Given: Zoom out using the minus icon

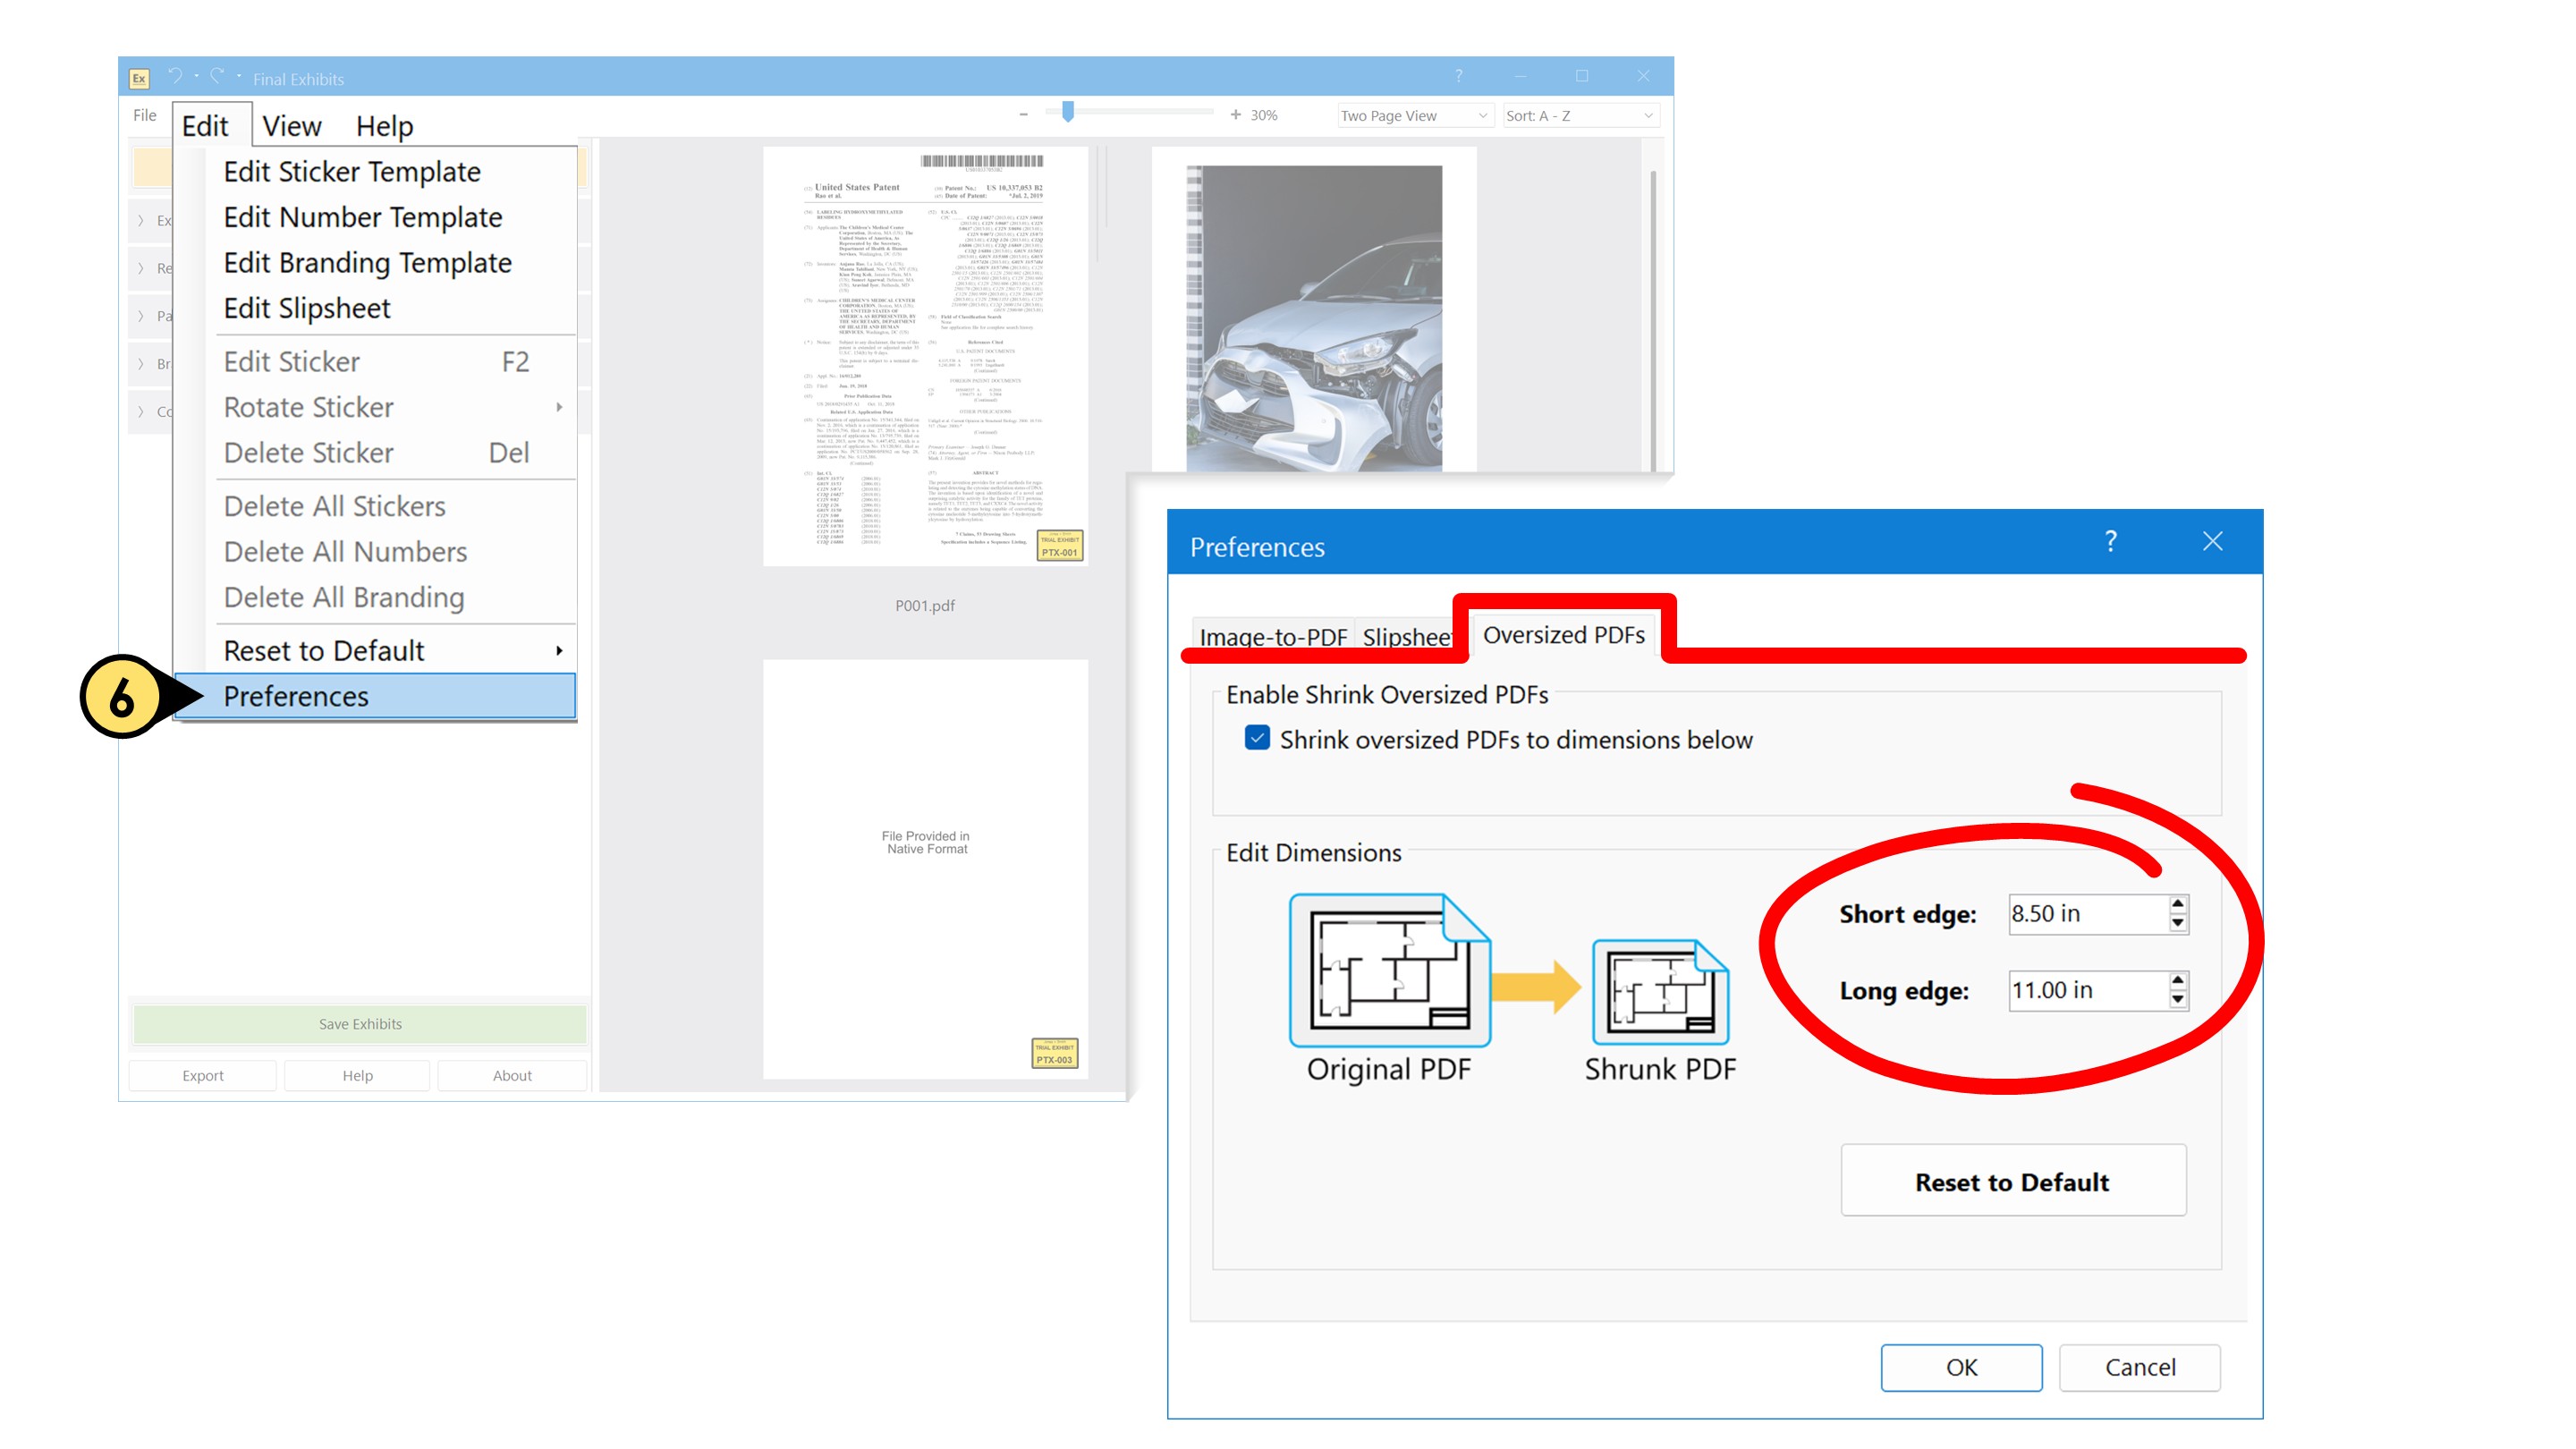Looking at the screenshot, I should 1023,114.
